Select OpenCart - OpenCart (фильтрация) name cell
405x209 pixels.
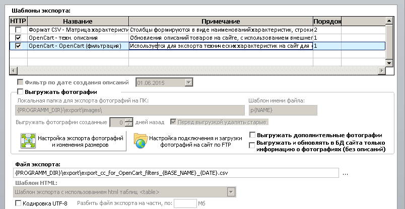point(78,46)
